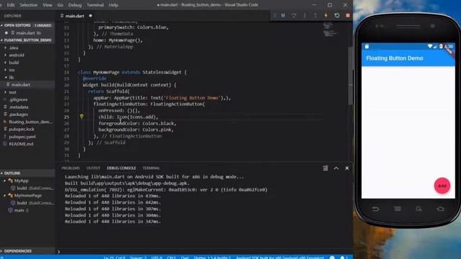Expand the test folder
Image resolution: width=461 pixels, height=259 pixels.
coord(5,92)
